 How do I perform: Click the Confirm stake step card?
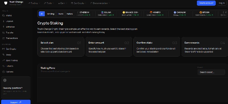[157, 47]
